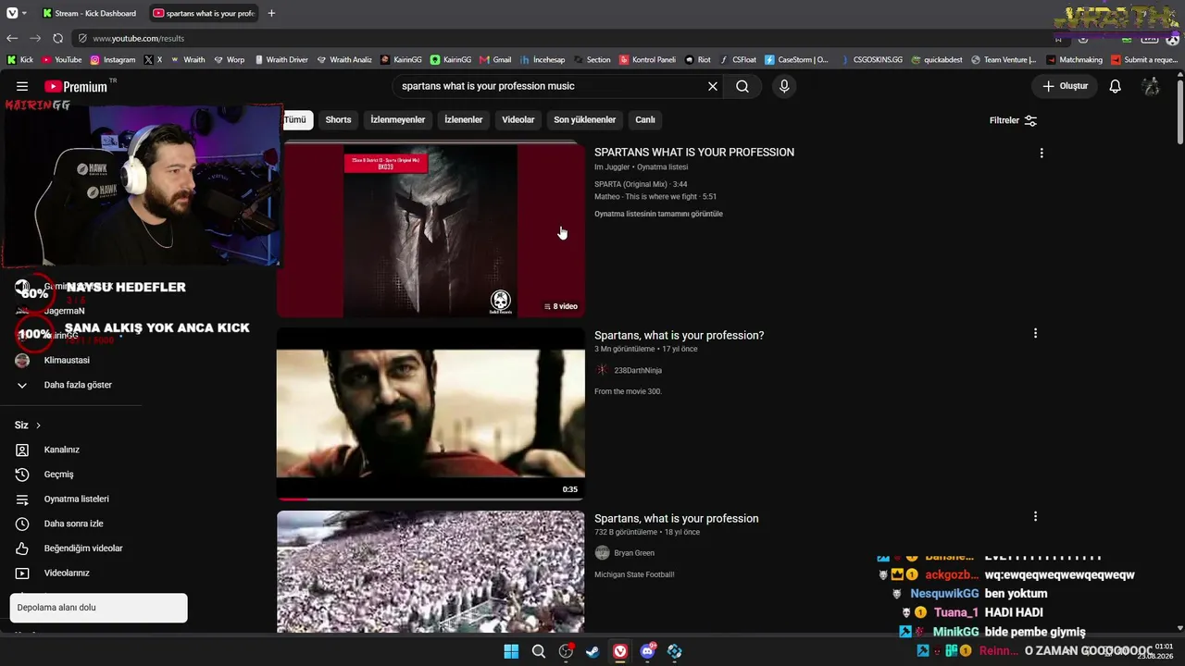Open a new browser tab with plus

tap(271, 13)
